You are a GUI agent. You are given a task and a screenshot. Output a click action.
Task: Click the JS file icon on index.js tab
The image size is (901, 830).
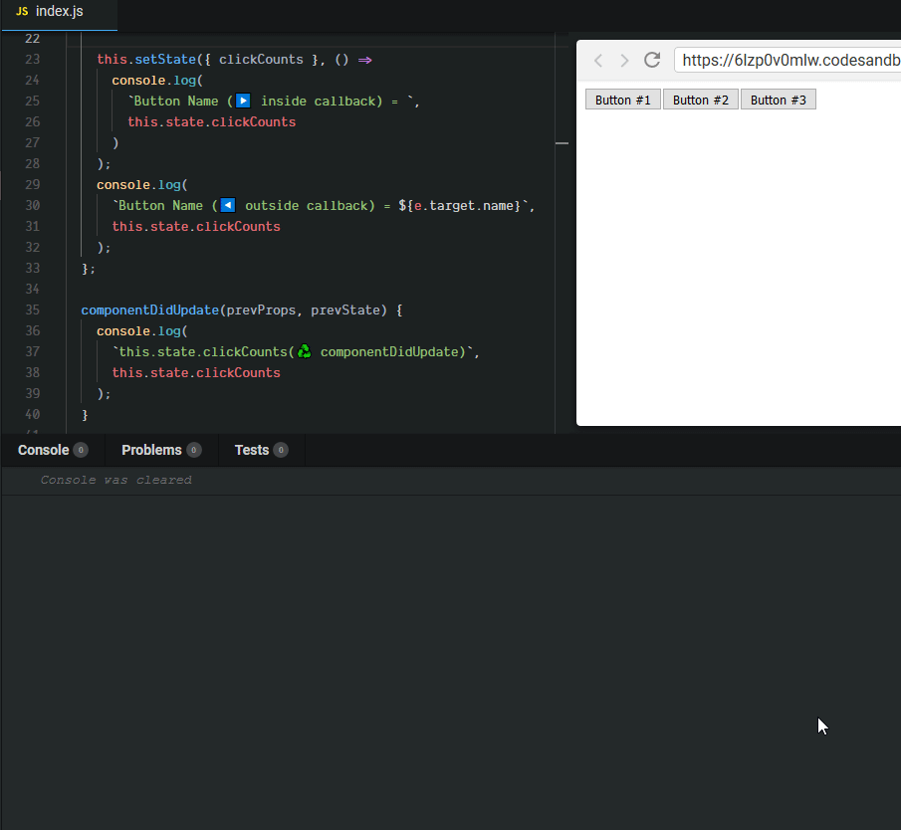(x=22, y=12)
